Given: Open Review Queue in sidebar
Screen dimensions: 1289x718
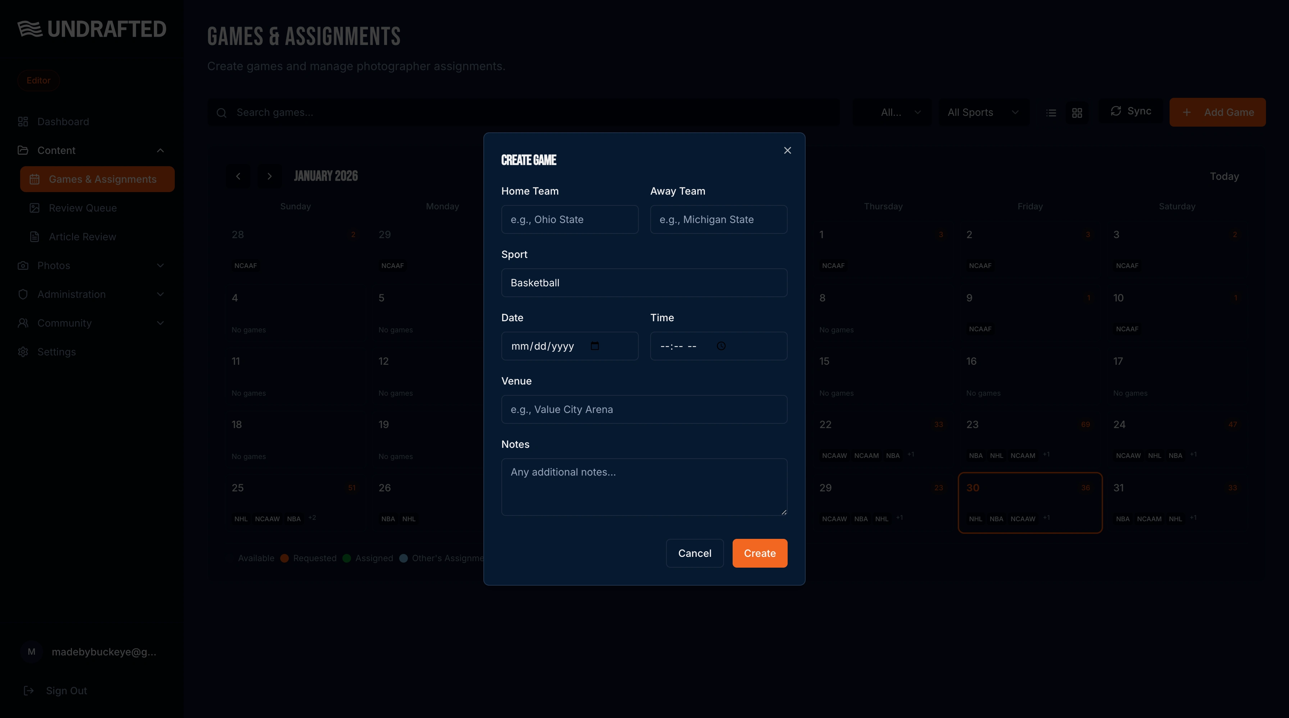Looking at the screenshot, I should 83,208.
